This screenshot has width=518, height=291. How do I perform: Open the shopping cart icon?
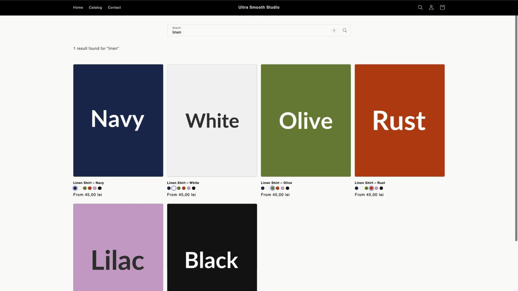click(x=442, y=7)
